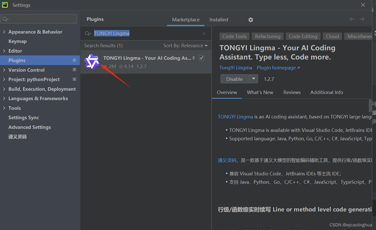Screen dimensions: 376x230
Task: Expand Project: pythonProject section
Action: pos(4,79)
